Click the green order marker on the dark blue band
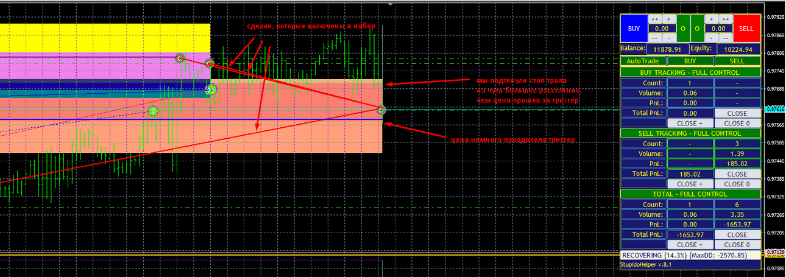The width and height of the screenshot is (786, 277). click(211, 90)
